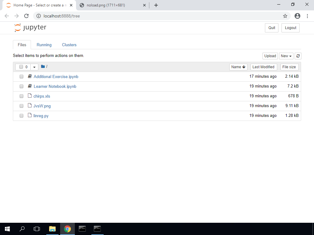The image size is (314, 235).
Task: Open the Chrome profile avatar
Action: click(x=297, y=16)
